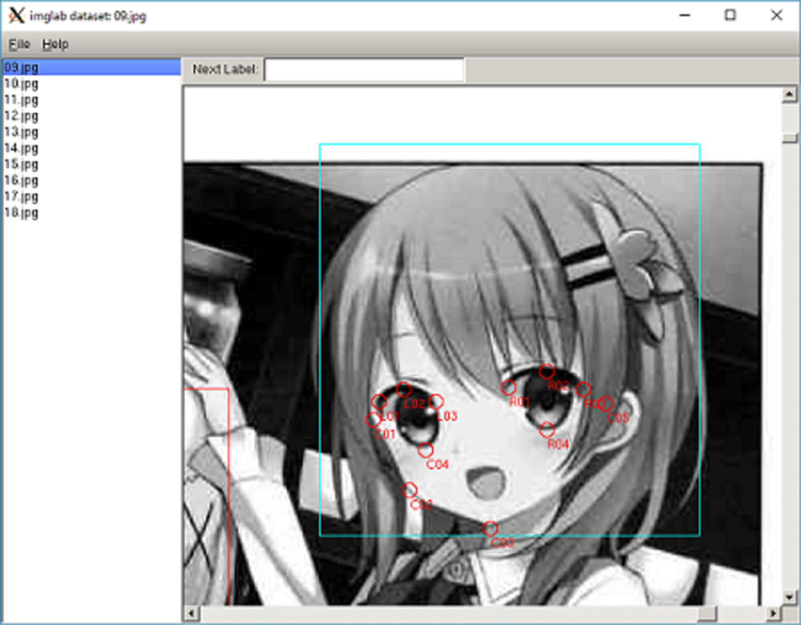
Task: Click the vertical scrollbar up arrow
Action: pos(790,95)
